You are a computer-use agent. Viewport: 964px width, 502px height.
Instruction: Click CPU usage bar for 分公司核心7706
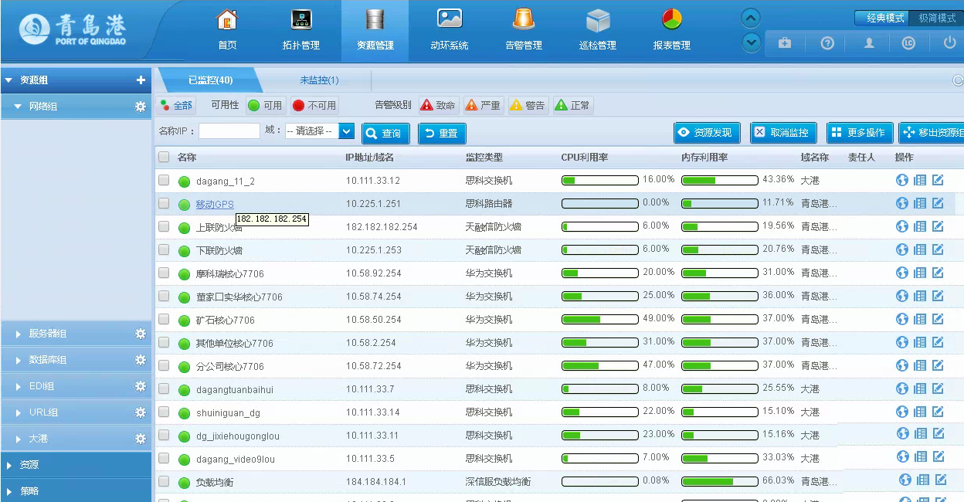[x=600, y=365]
